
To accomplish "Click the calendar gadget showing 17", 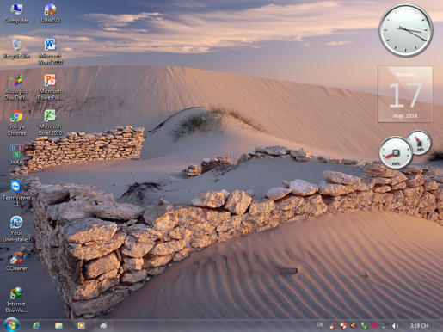I will 405,95.
